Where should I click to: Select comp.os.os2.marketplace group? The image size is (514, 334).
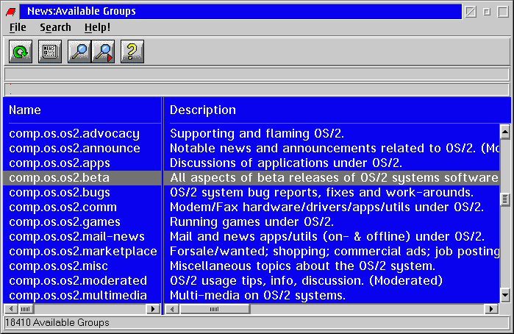83,252
